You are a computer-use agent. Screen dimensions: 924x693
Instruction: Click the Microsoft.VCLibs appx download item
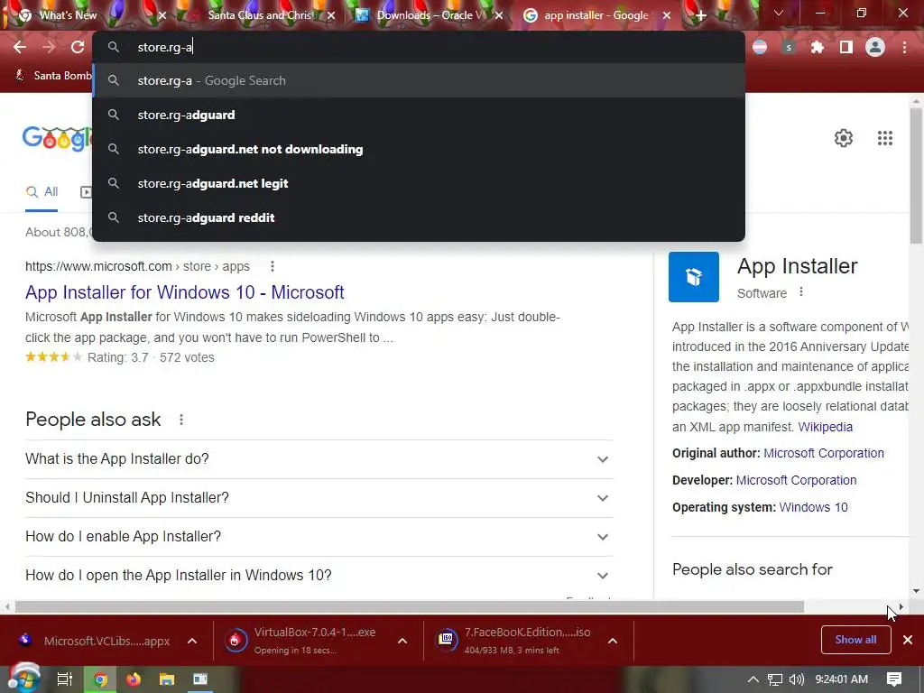click(94, 642)
